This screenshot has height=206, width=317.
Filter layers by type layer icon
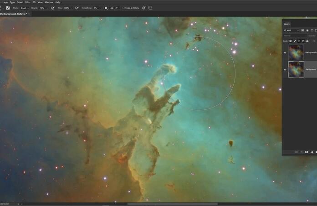click(312, 31)
